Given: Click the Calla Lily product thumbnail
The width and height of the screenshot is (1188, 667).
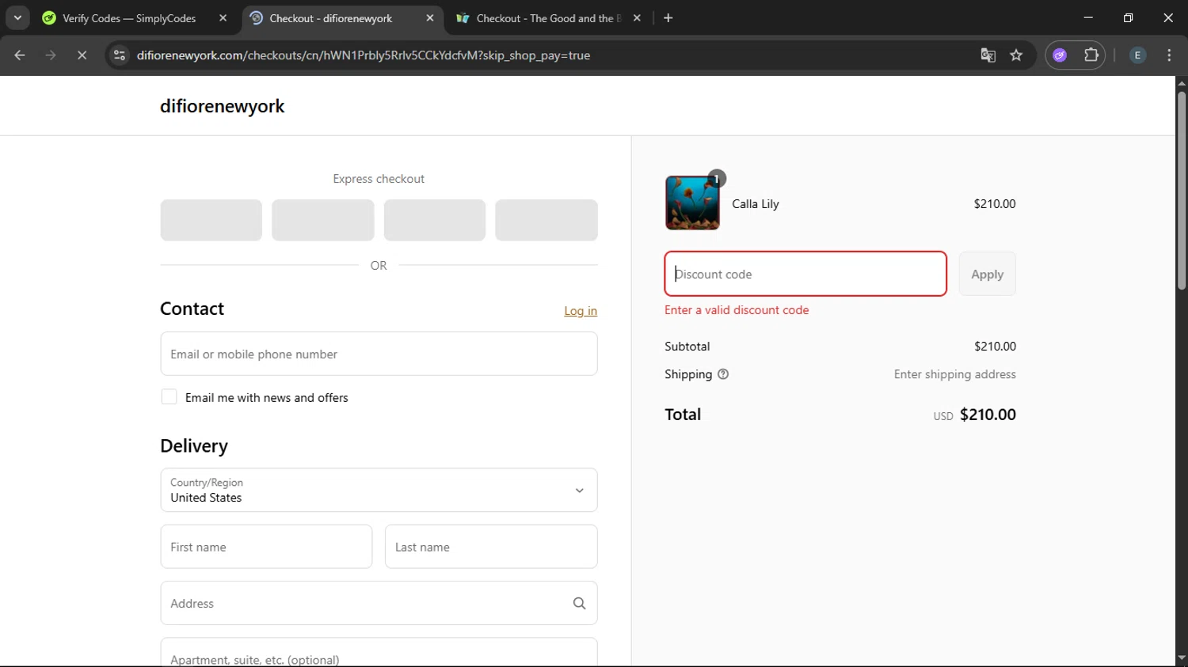Looking at the screenshot, I should click(692, 203).
